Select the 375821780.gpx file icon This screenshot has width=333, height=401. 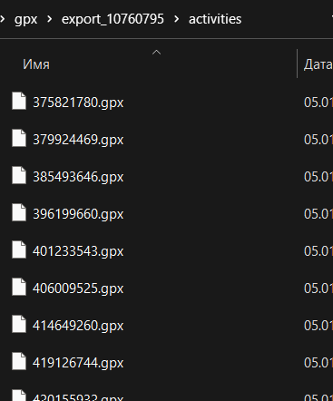click(x=19, y=101)
